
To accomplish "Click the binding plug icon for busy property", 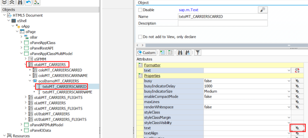I will tap(297, 81).
